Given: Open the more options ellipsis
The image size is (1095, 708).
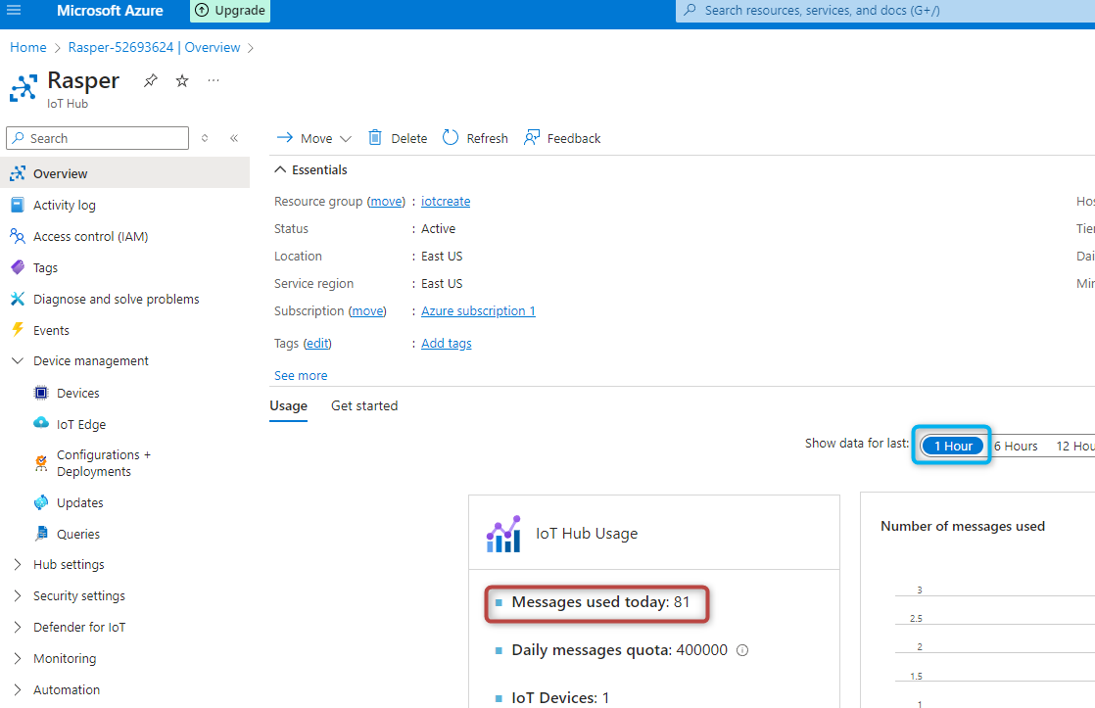Looking at the screenshot, I should point(214,81).
